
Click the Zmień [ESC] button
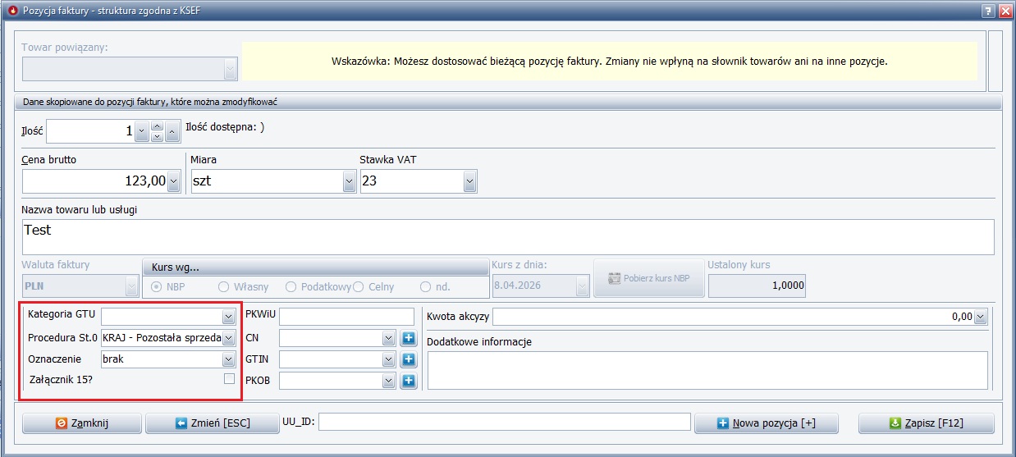[x=212, y=423]
